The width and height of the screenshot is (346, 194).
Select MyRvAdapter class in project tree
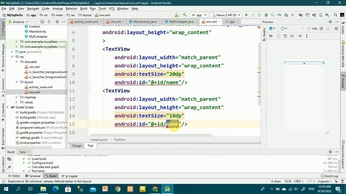[x=36, y=37]
